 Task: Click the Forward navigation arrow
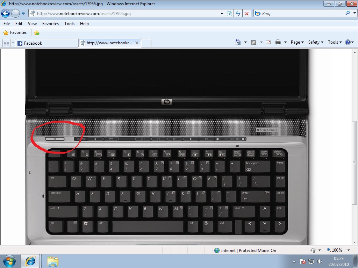[x=15, y=14]
